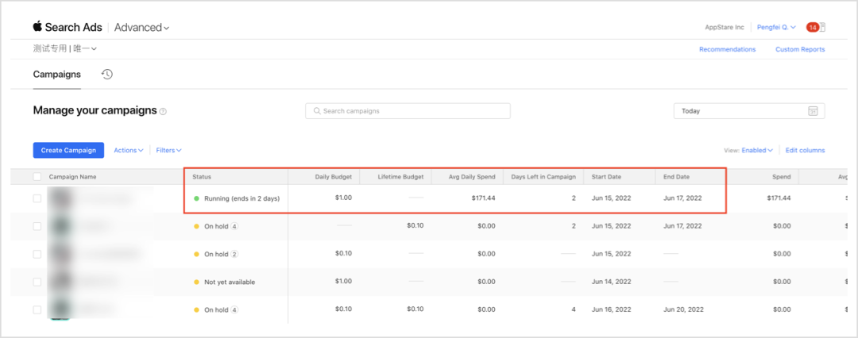Click the help icon beside Manage your campaigns
This screenshot has height=338, width=858.
[x=164, y=112]
